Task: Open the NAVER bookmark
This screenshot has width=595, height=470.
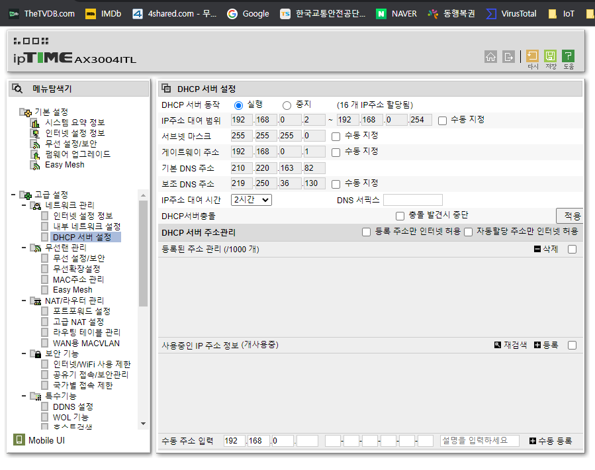Action: 396,14
